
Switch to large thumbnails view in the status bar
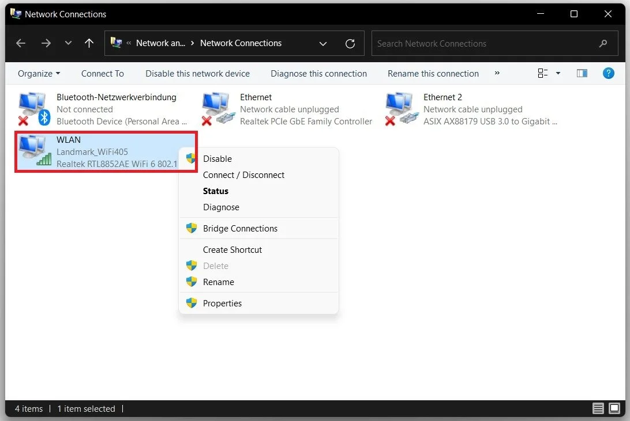613,408
